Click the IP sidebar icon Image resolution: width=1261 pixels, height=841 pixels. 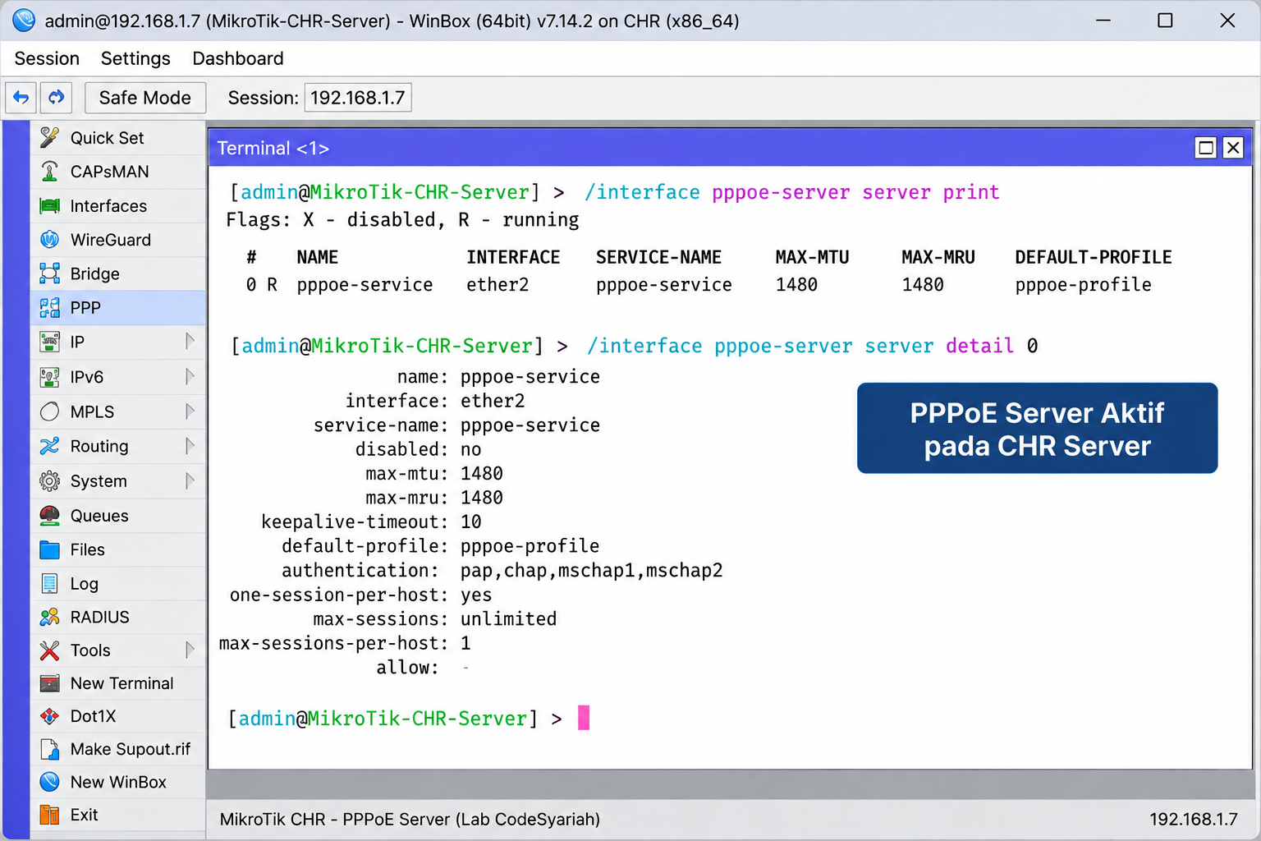(49, 342)
